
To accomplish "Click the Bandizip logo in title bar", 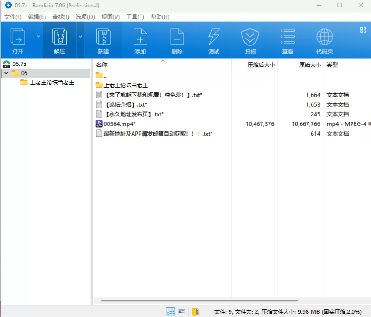I will [8, 5].
